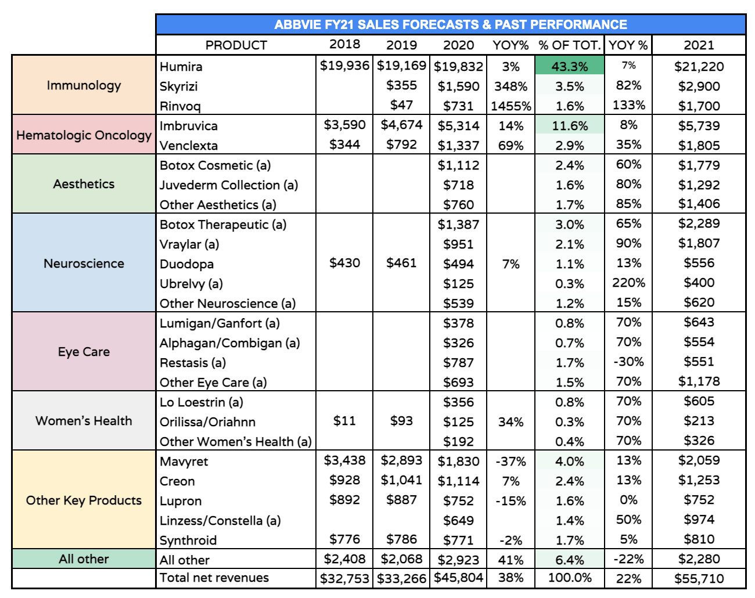The image size is (755, 598).
Task: Select the Rinvoq product name
Action: (x=180, y=106)
